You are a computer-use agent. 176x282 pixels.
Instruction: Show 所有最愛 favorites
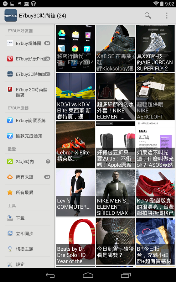pyautogui.click(x=28, y=192)
